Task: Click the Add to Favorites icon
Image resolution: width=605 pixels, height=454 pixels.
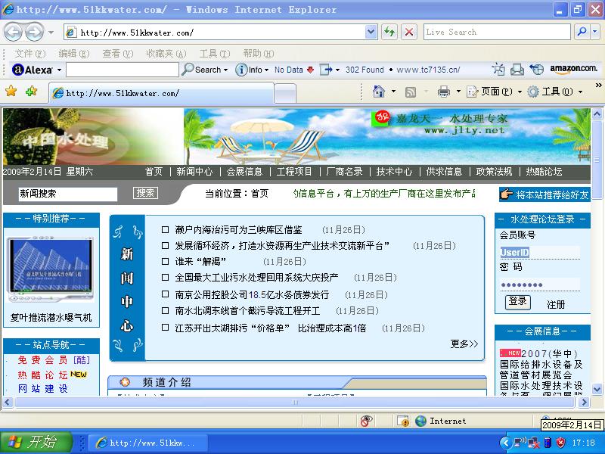Action: pyautogui.click(x=31, y=92)
